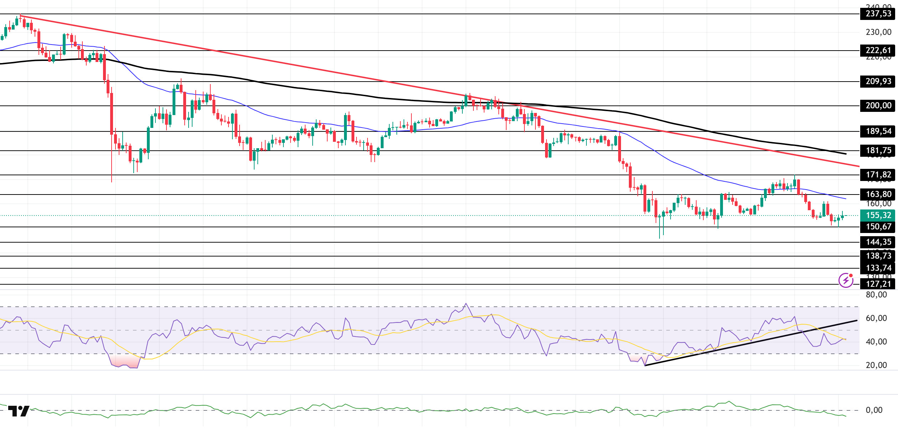Screen dimensions: 898x430
Task: Click the 189,54 price level label
Action: pos(878,131)
